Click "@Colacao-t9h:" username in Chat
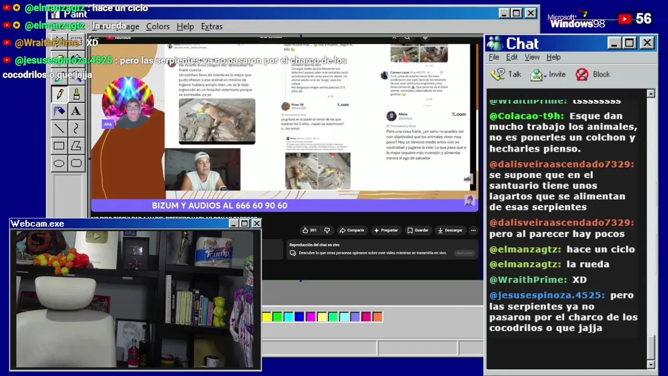Image resolution: width=668 pixels, height=376 pixels. coord(527,116)
